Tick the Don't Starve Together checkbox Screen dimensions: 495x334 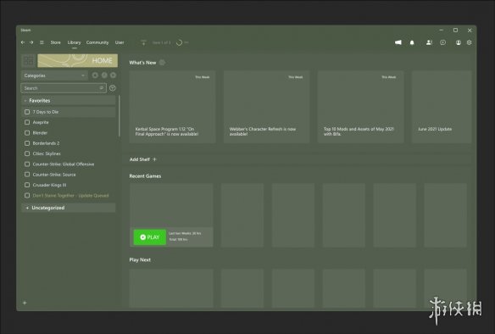point(27,196)
